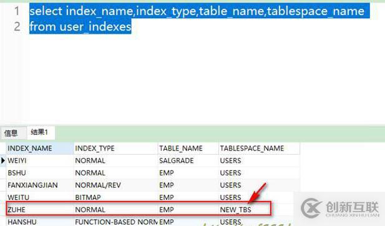This screenshot has height=226, width=385.
Task: Click the FUNCTION-BASED NORMAL type cell
Action: [x=115, y=222]
